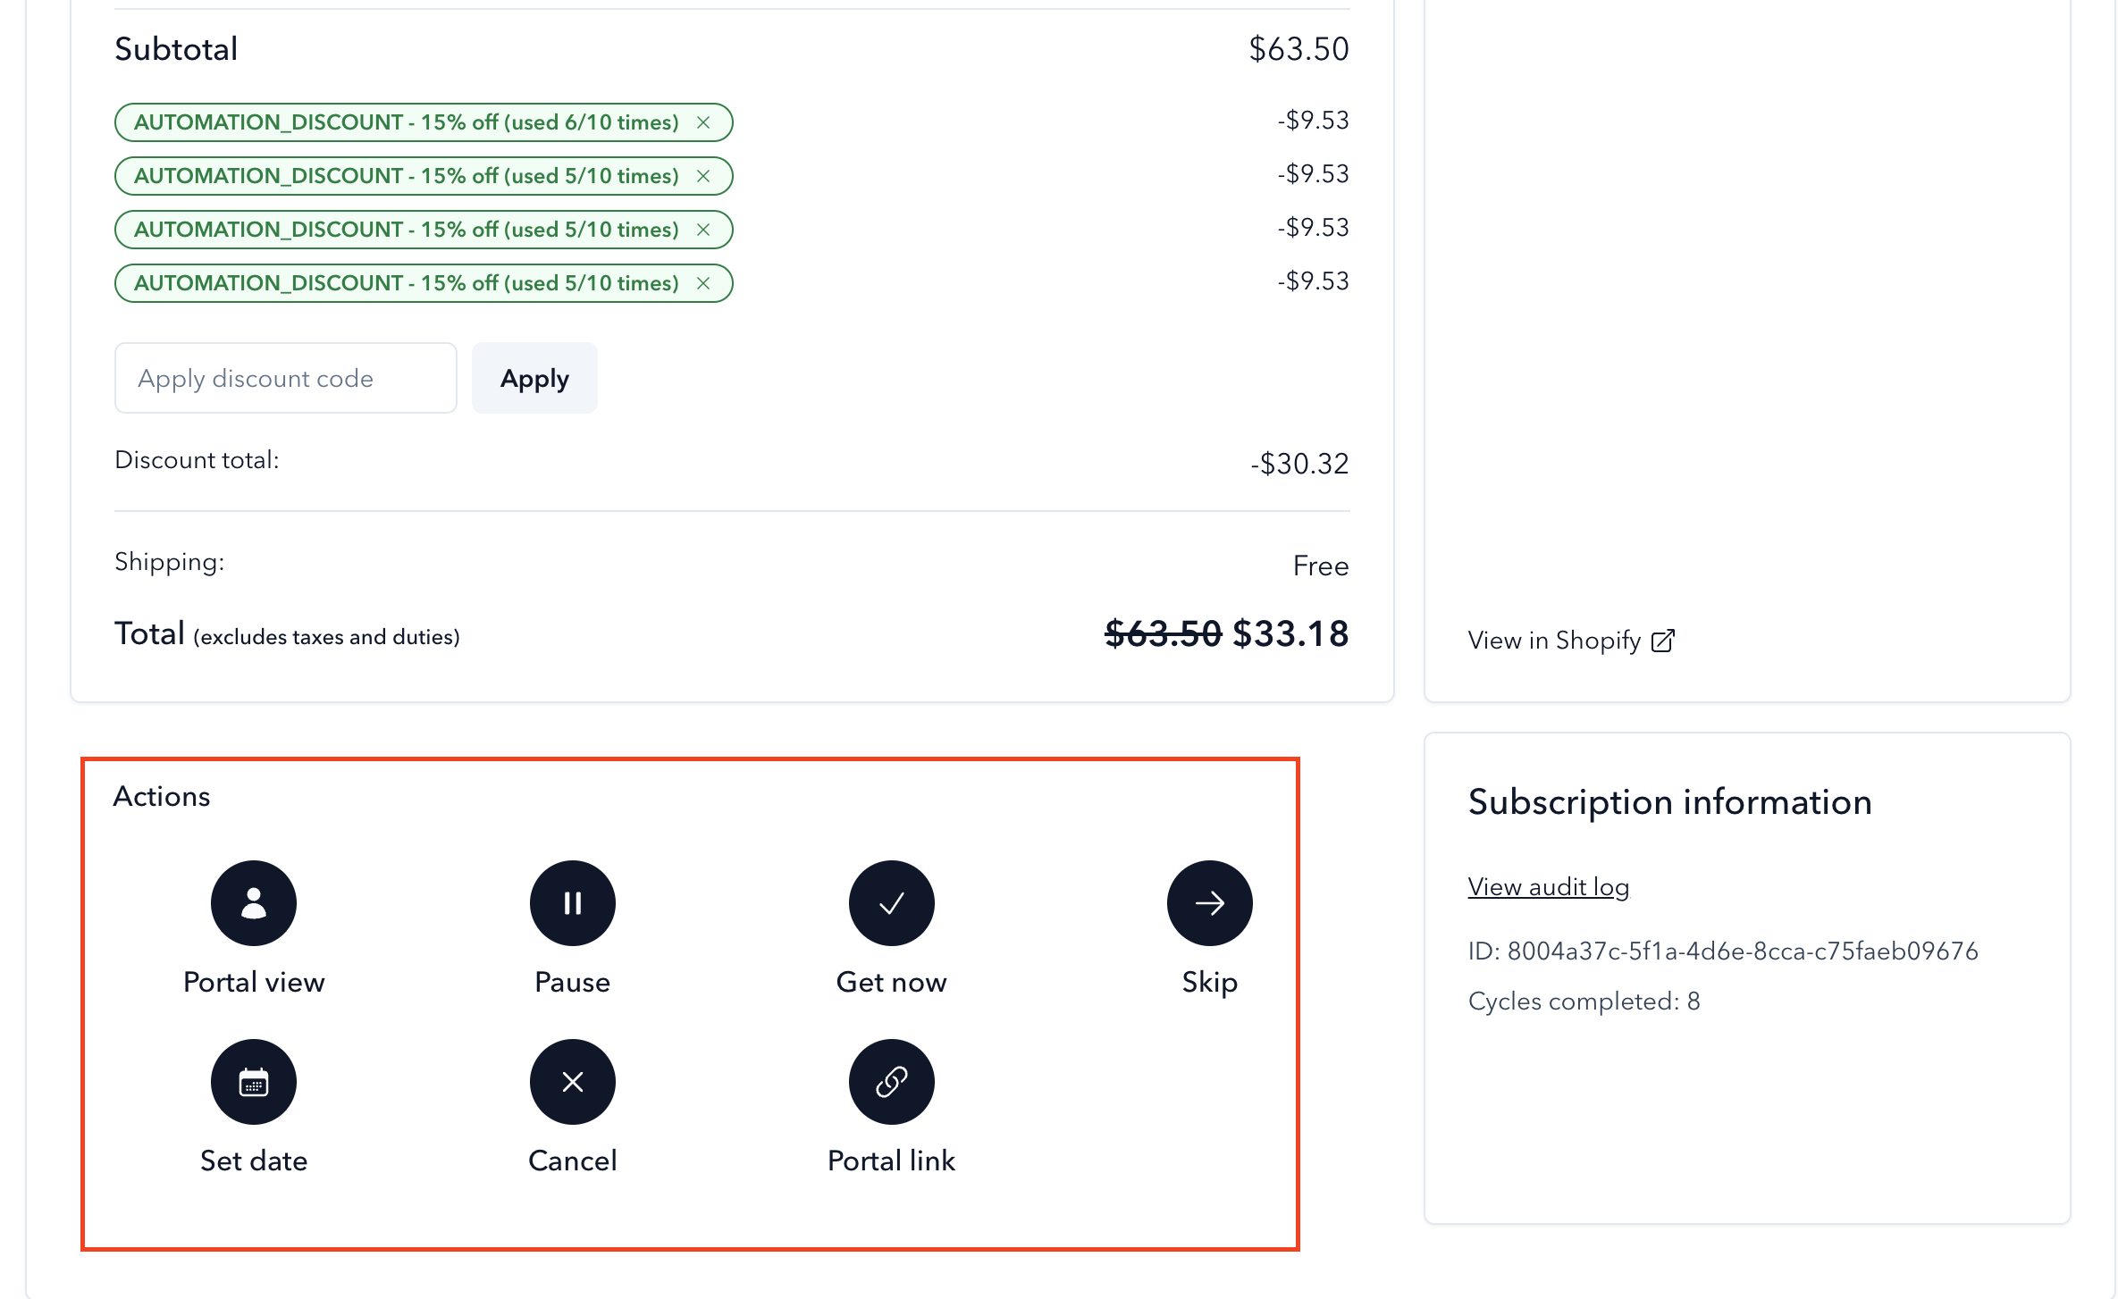Click the Apply discount button

534,378
